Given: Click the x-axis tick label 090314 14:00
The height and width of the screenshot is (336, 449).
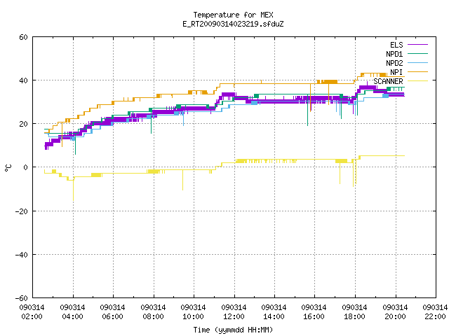Looking at the screenshot, I should point(274,312).
